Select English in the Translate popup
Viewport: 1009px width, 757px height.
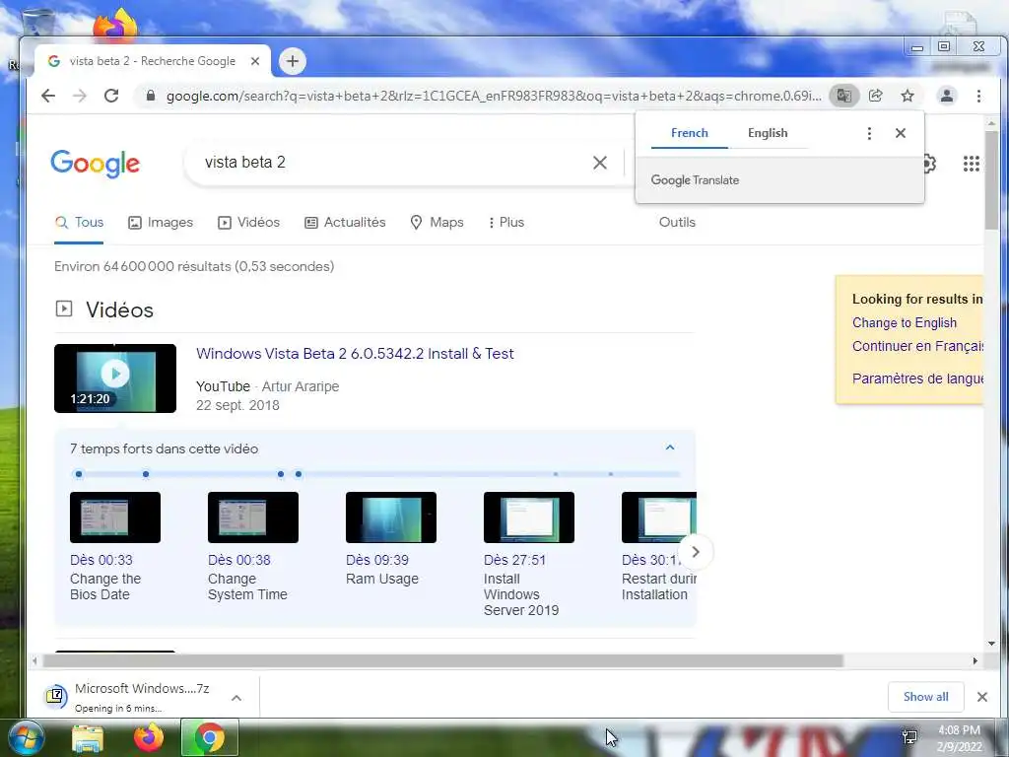point(768,133)
